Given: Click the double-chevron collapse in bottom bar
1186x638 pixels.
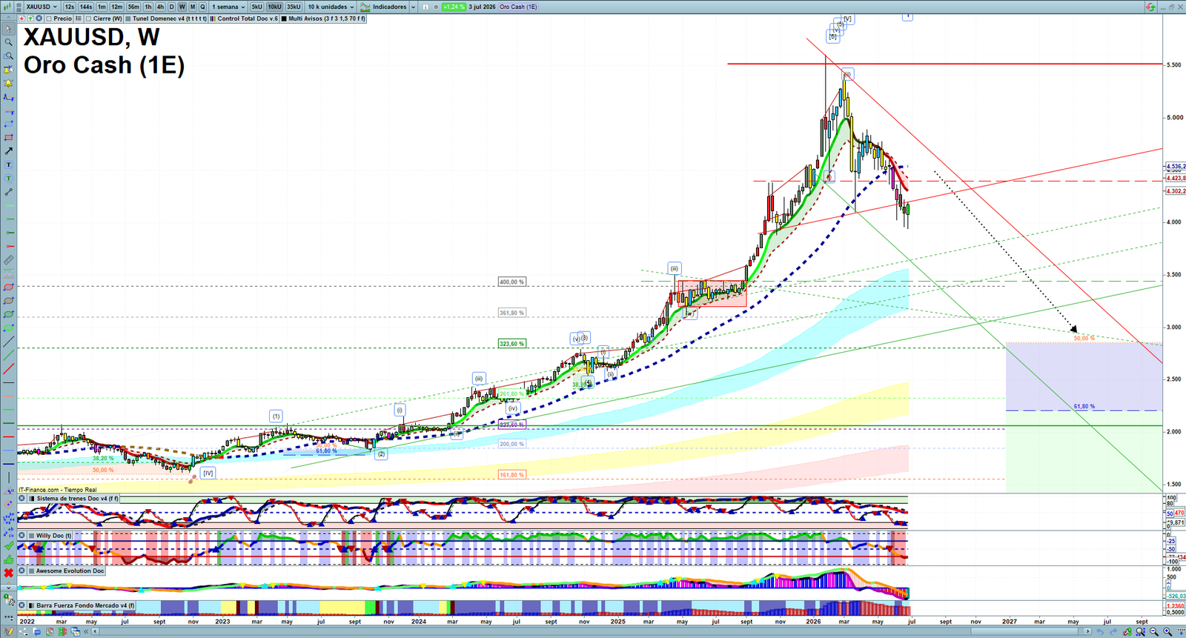Looking at the screenshot, I should pyautogui.click(x=86, y=631).
